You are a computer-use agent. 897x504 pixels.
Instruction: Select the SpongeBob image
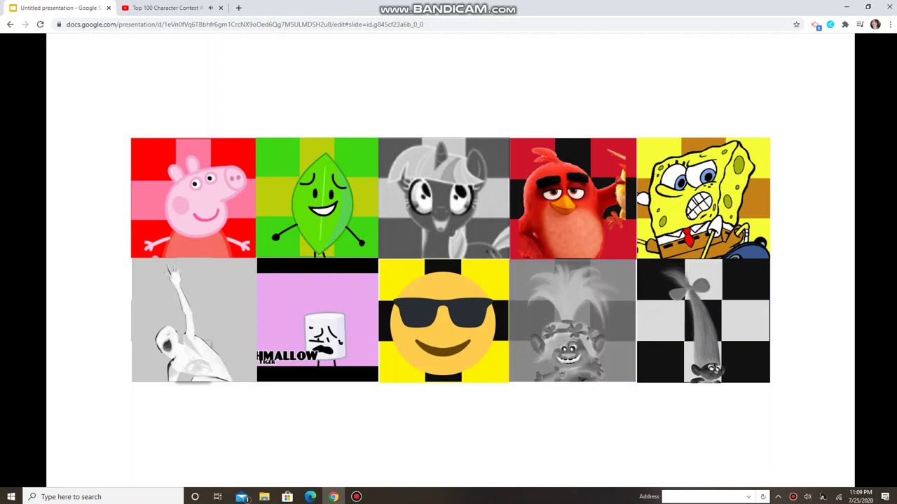click(x=703, y=198)
